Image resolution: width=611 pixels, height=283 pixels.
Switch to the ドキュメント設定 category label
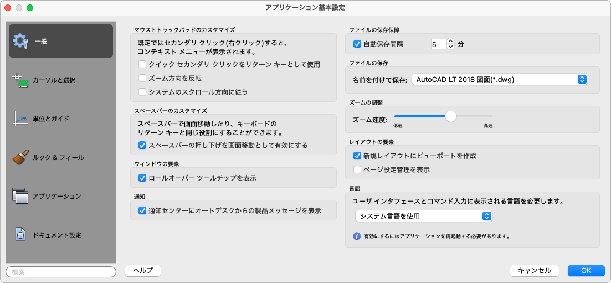57,235
